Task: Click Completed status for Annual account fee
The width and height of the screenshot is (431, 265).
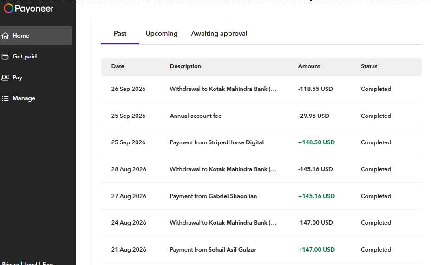Action: coord(376,116)
